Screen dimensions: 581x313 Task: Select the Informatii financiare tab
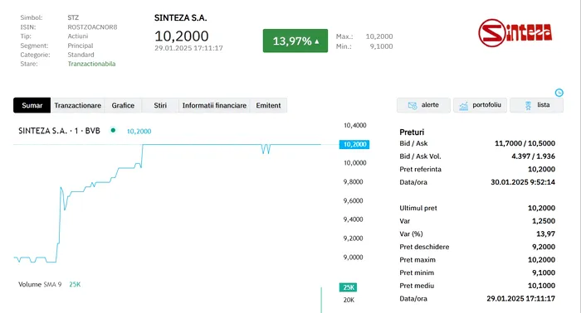tap(214, 105)
